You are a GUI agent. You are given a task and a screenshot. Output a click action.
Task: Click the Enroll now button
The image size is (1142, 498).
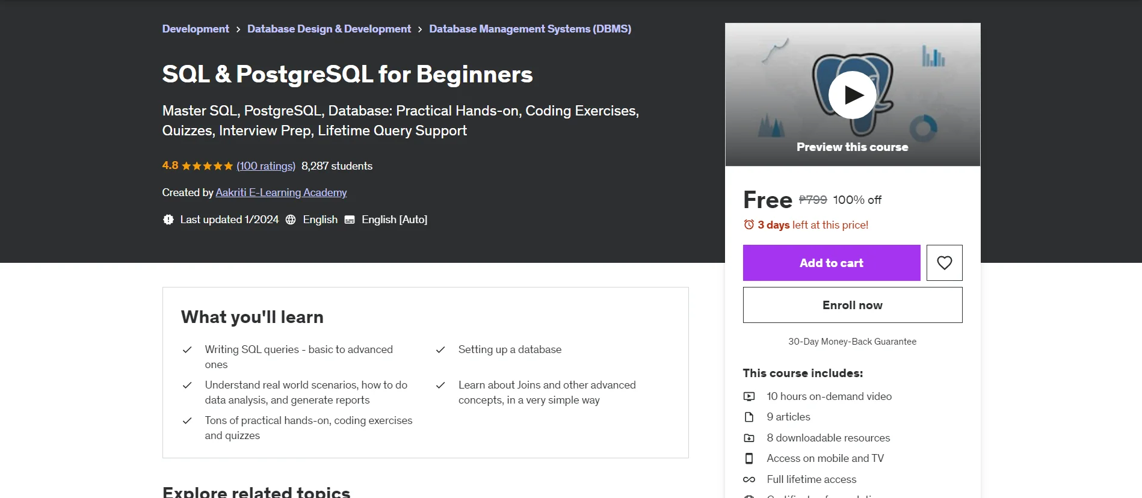coord(852,305)
